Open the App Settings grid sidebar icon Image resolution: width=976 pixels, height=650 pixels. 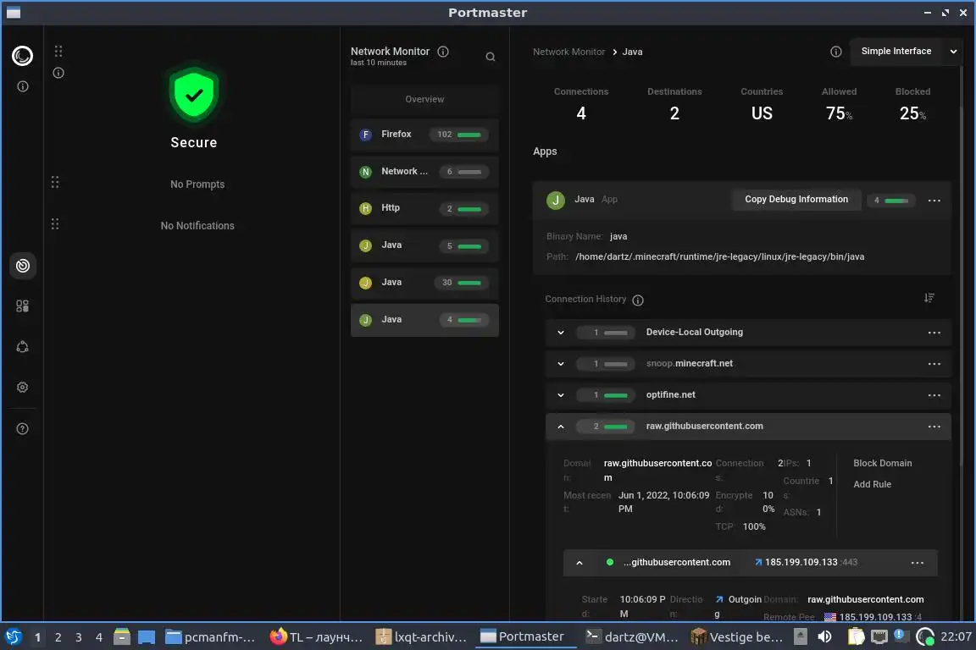pyautogui.click(x=22, y=306)
